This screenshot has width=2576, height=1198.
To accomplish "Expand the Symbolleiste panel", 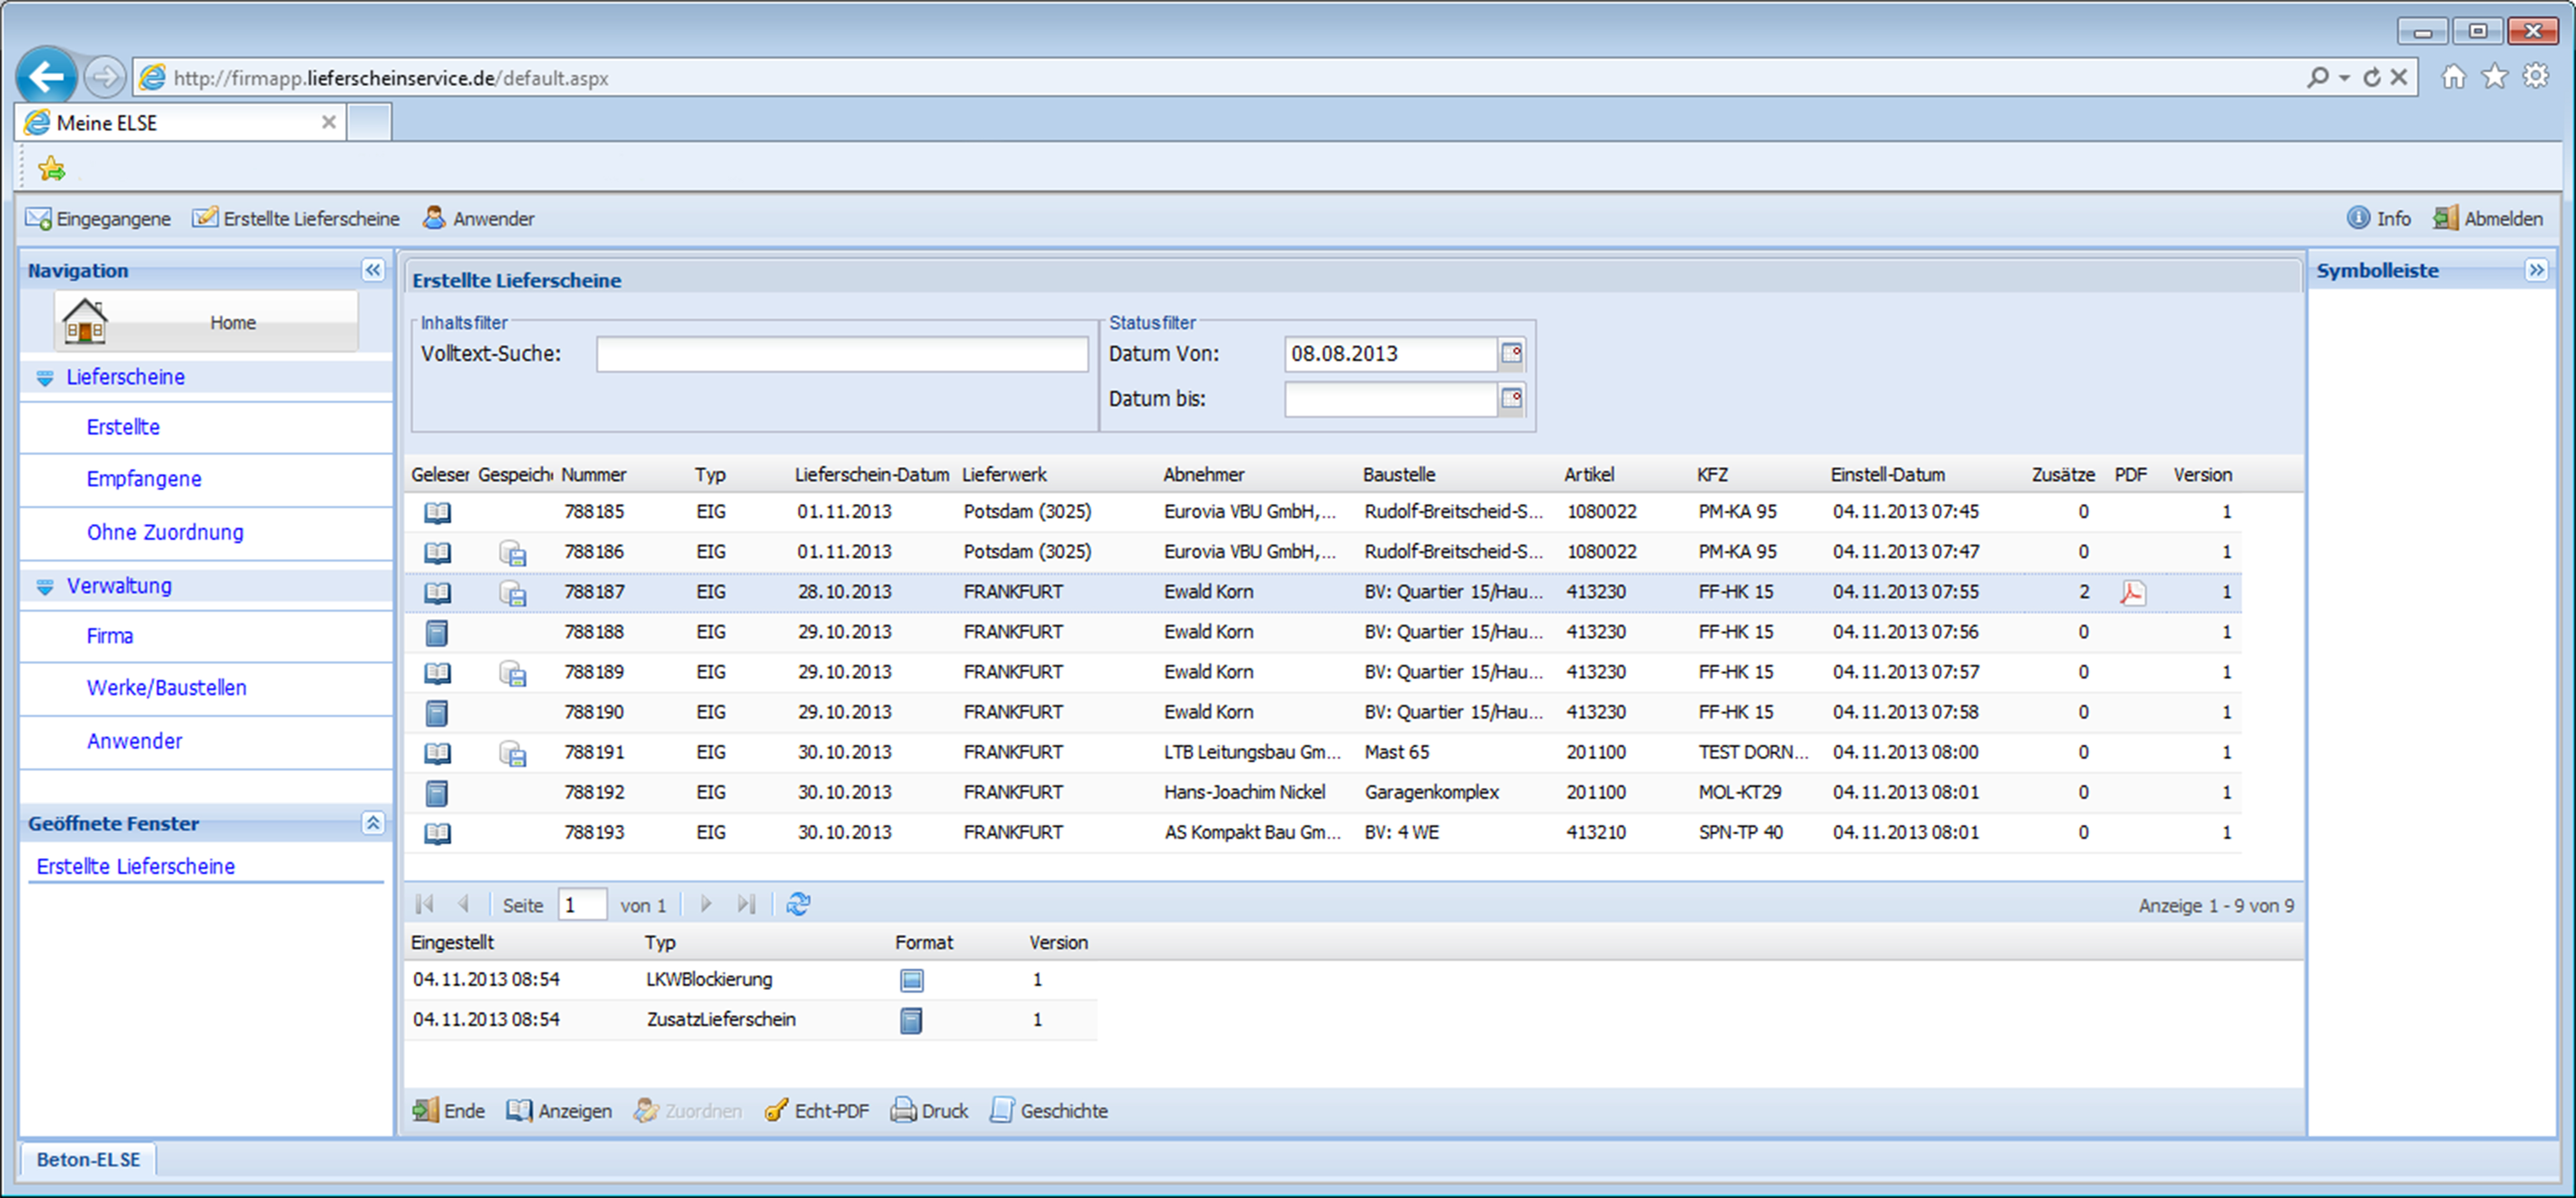I will pyautogui.click(x=2536, y=270).
